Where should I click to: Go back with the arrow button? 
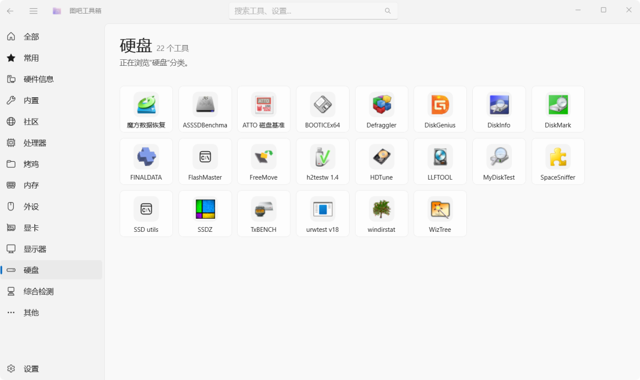[10, 11]
